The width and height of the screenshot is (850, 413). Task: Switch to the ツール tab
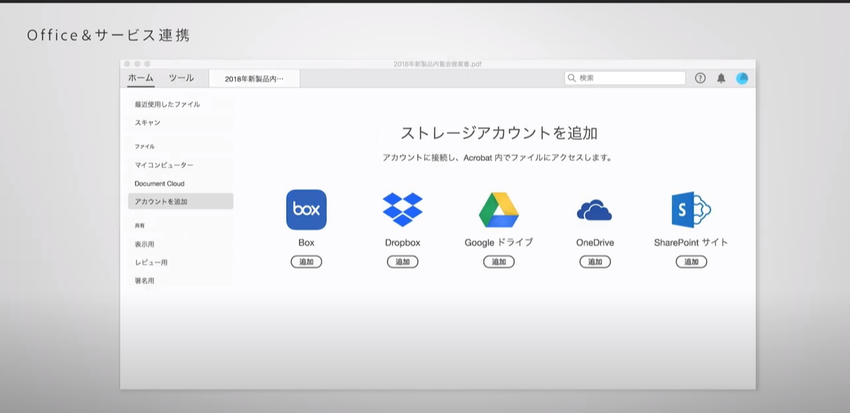click(181, 78)
